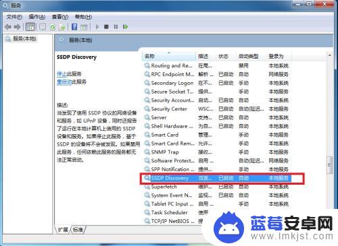The width and height of the screenshot is (338, 246).
Task: Sort by the 登录为 column header
Action: (279, 56)
